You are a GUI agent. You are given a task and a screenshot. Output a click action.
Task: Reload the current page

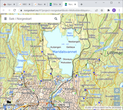[x=15, y=10]
